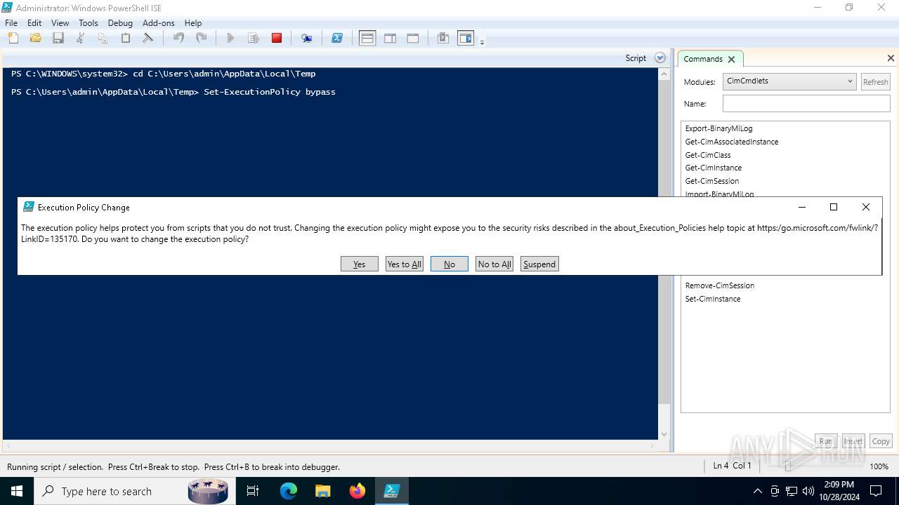Screen dimensions: 899x505
Task: Click the volume speaker tray icon
Action: pos(808,491)
